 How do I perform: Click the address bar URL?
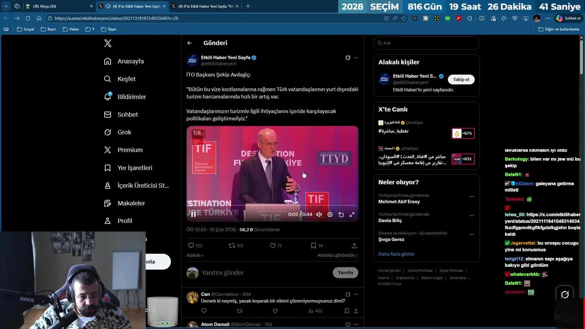[116, 18]
